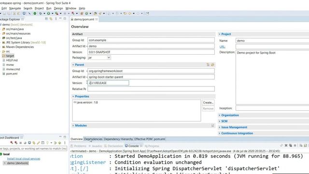Screen dimensions: 309x174
Task: Select the target folder
Action: (x=10, y=56)
